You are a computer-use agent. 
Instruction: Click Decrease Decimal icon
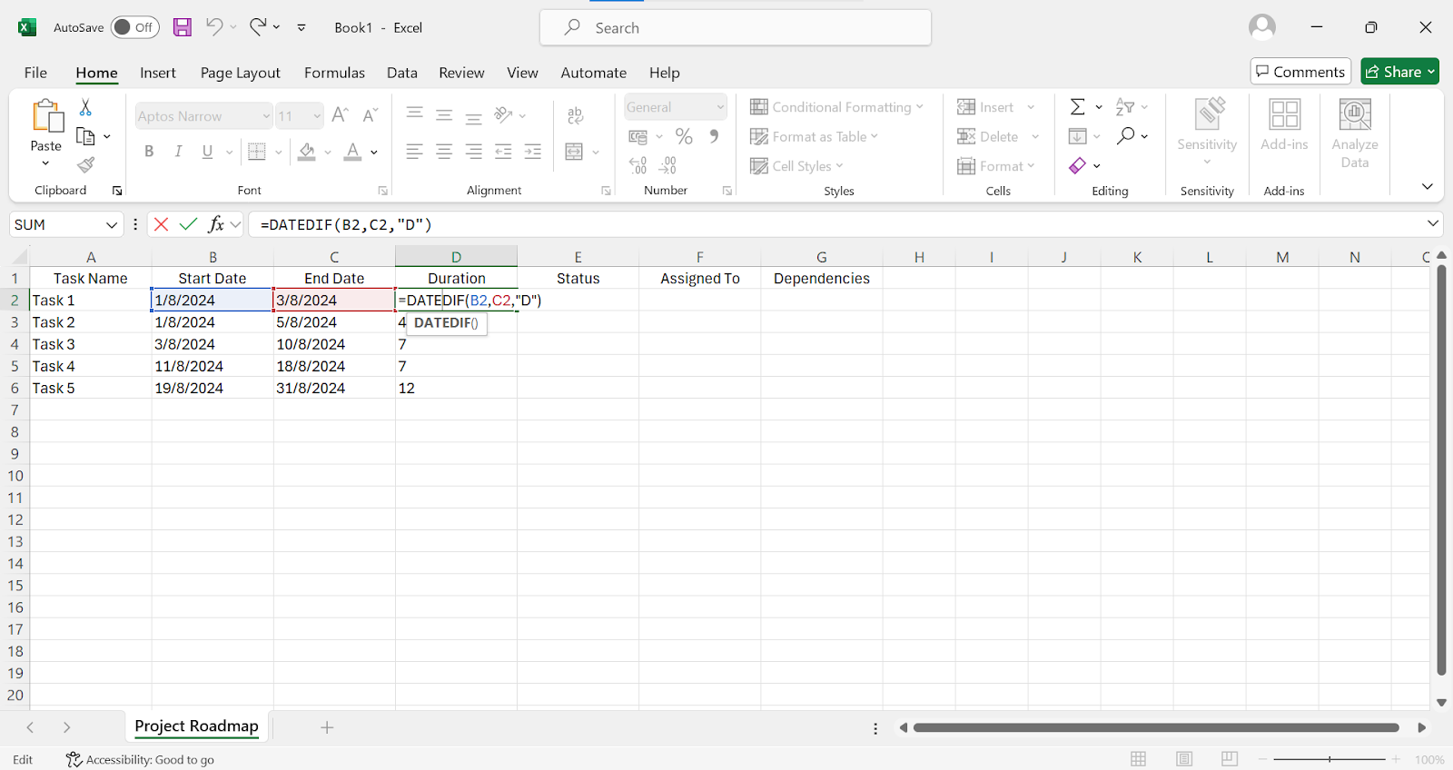667,165
